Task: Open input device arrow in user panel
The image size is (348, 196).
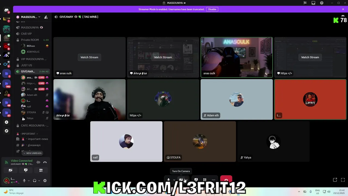Action: 29,180
